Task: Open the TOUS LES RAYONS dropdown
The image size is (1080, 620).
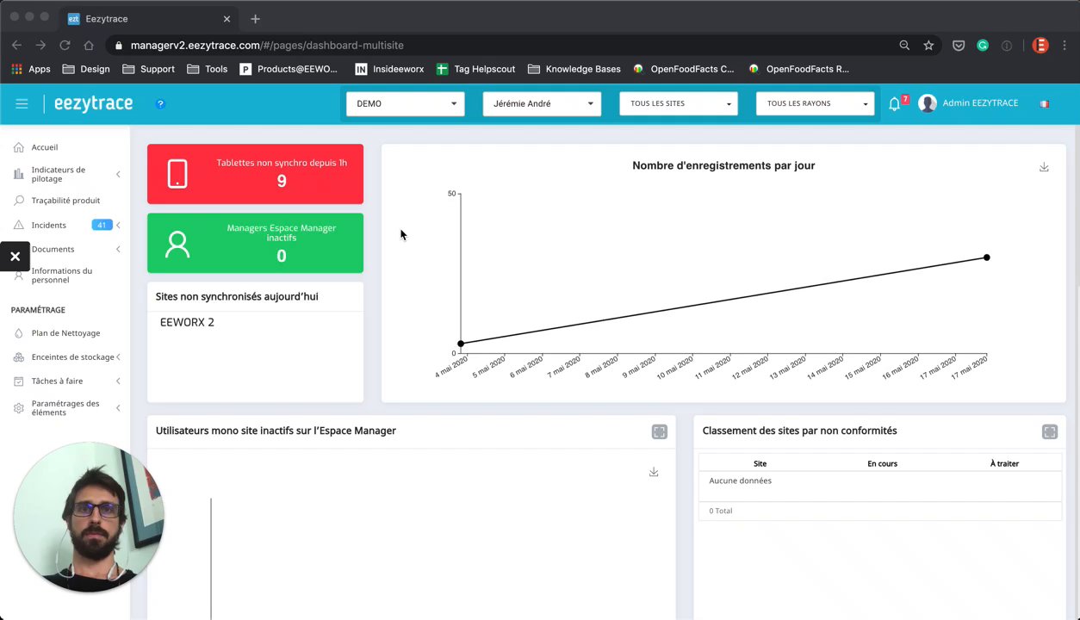Action: [815, 103]
